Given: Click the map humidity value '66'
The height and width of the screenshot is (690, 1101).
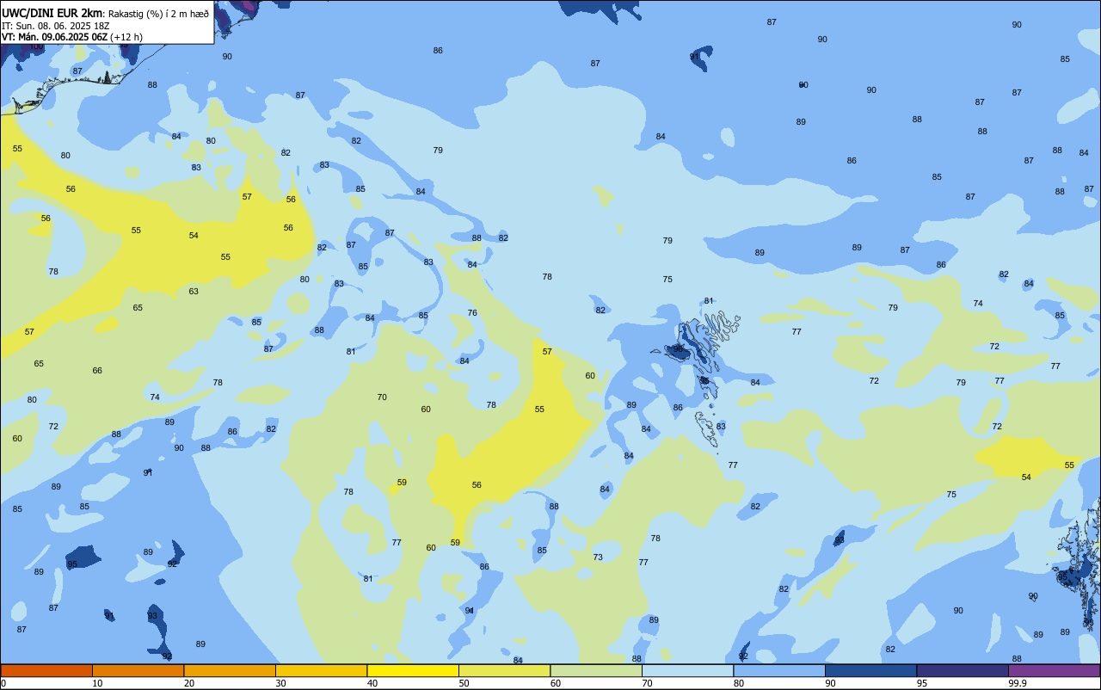Looking at the screenshot, I should click(97, 371).
